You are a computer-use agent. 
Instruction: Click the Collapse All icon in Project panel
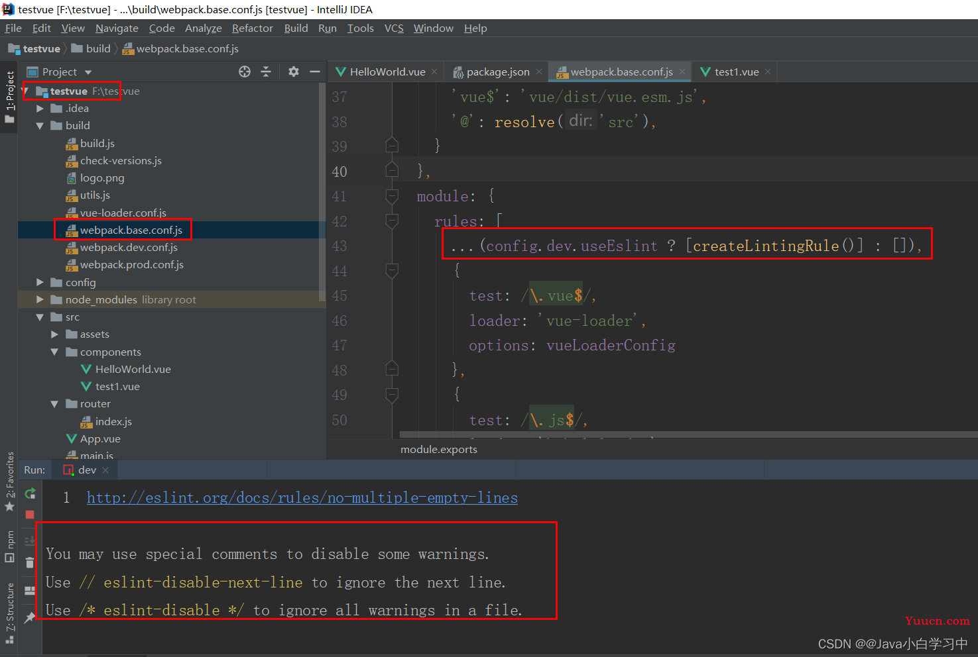coord(266,72)
